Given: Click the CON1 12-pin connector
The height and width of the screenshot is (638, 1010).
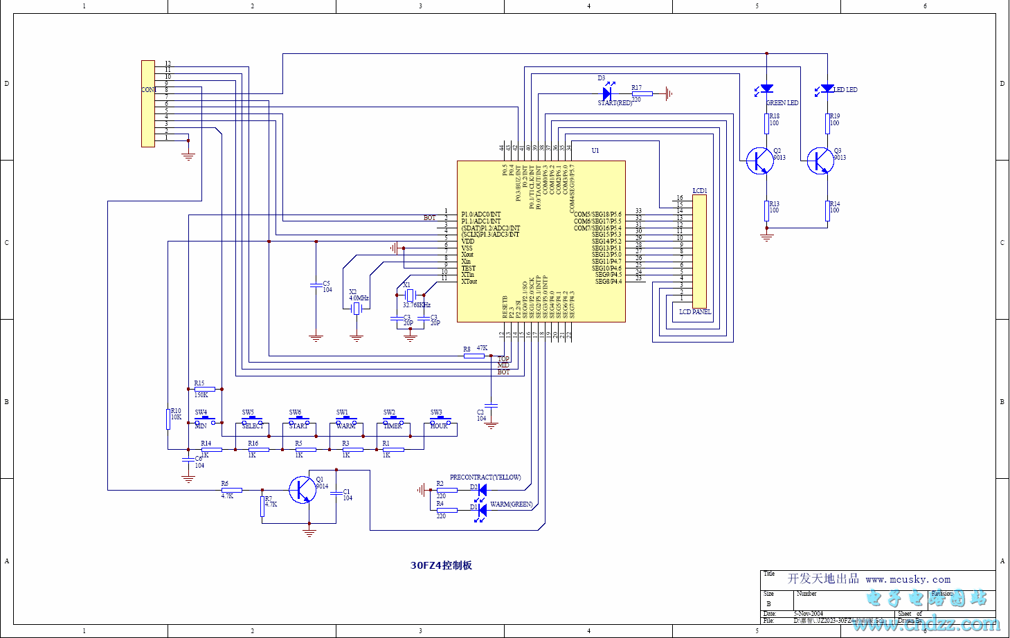Looking at the screenshot, I should click(x=148, y=104).
